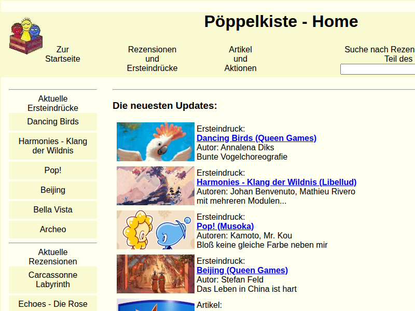
Task: Click text Autoren: Johan Benvenuto, Mathieu Rivero
Action: [x=276, y=191]
